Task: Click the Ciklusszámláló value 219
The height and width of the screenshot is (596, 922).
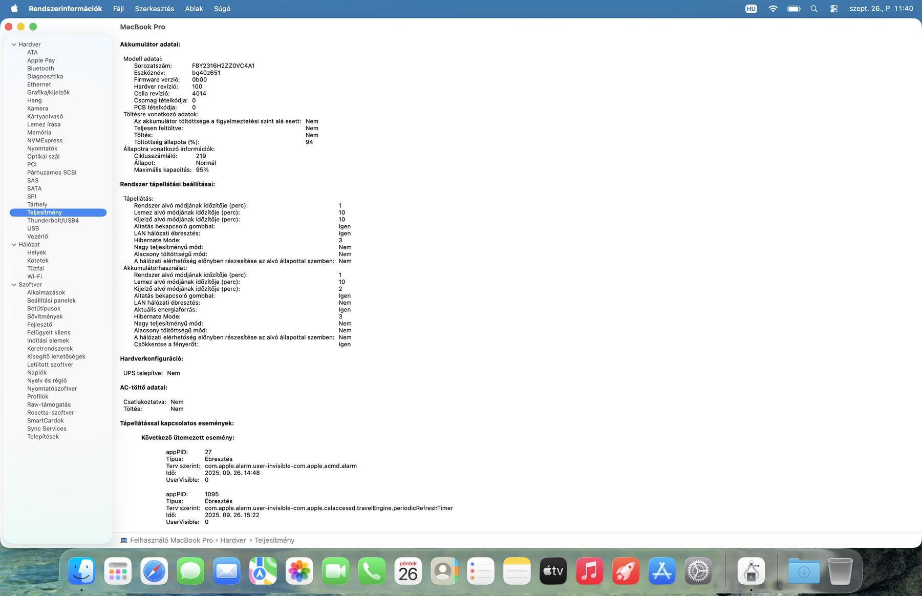Action: coord(201,156)
